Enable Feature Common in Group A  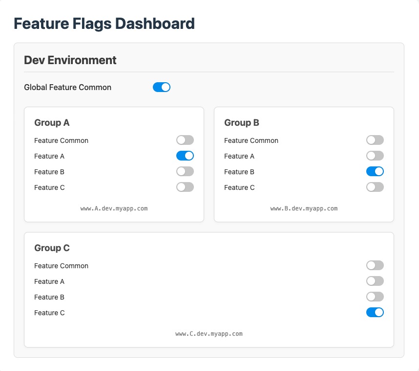coord(185,140)
